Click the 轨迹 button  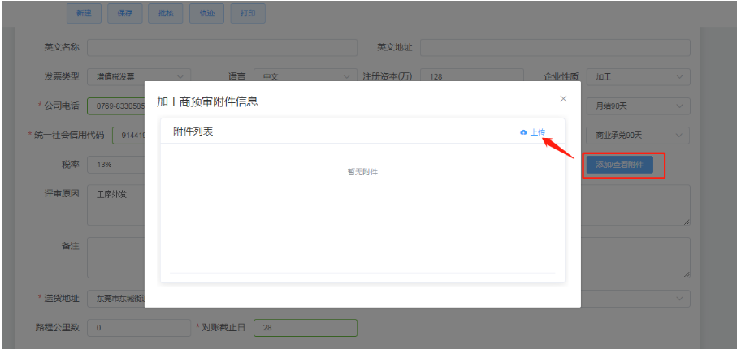207,14
